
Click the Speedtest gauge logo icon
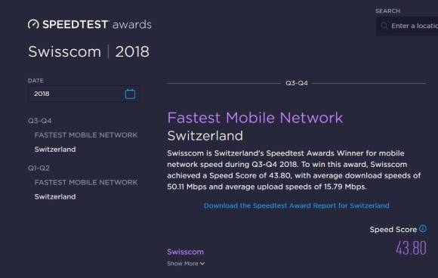(x=33, y=24)
